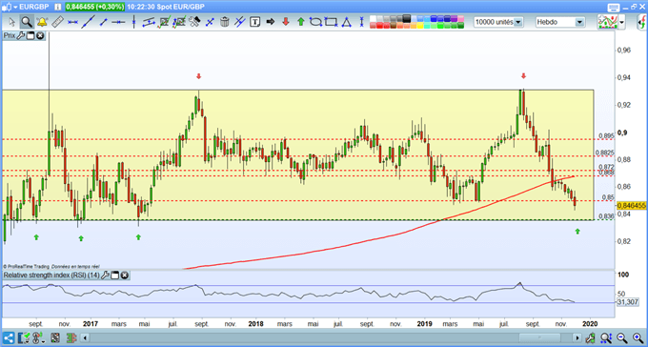Close the RSI indicator panel

coord(125,276)
